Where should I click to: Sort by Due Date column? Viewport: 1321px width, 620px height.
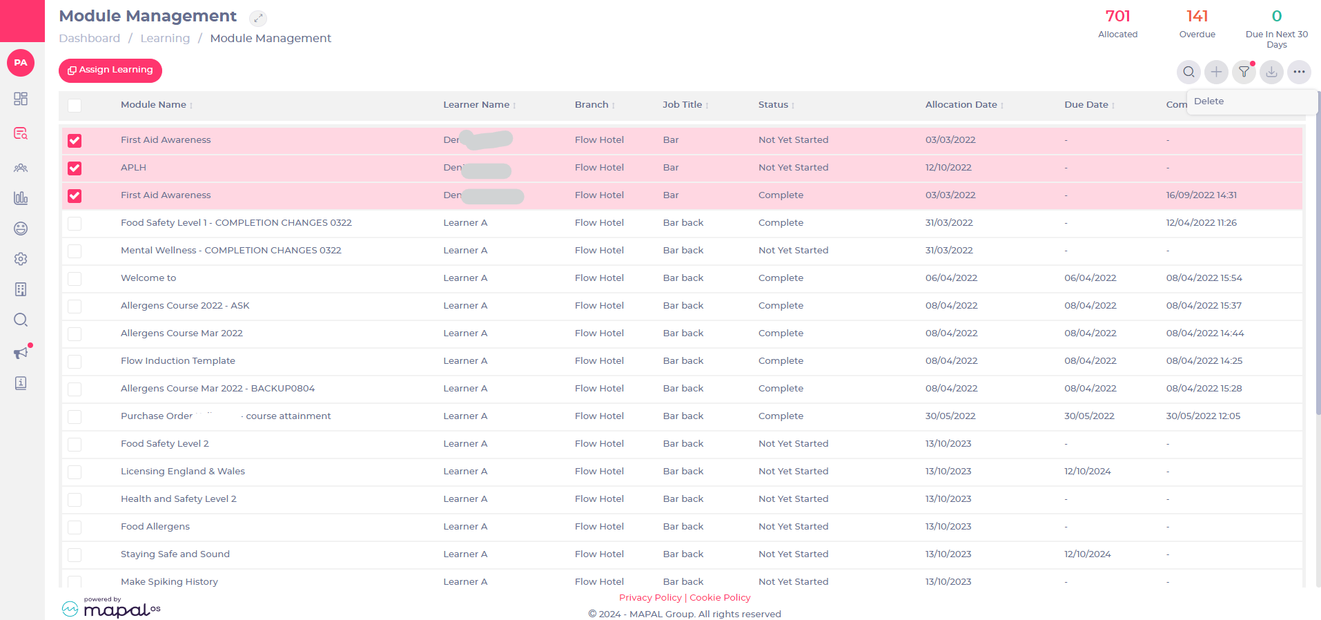[x=1089, y=105]
